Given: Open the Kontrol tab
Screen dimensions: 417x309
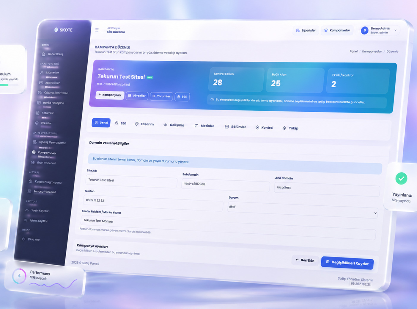Looking at the screenshot, I should (x=265, y=128).
